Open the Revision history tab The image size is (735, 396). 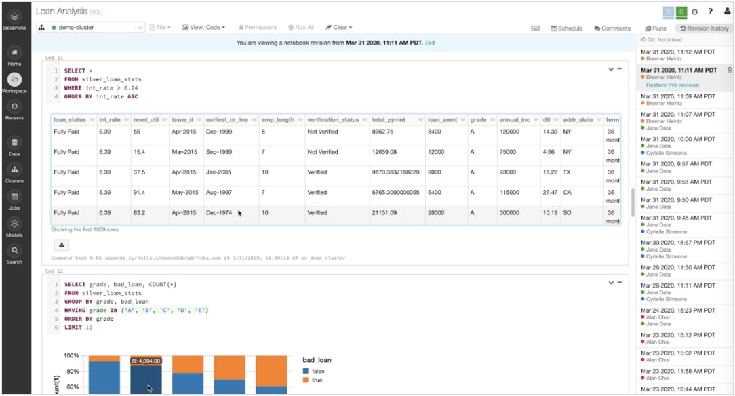point(704,28)
